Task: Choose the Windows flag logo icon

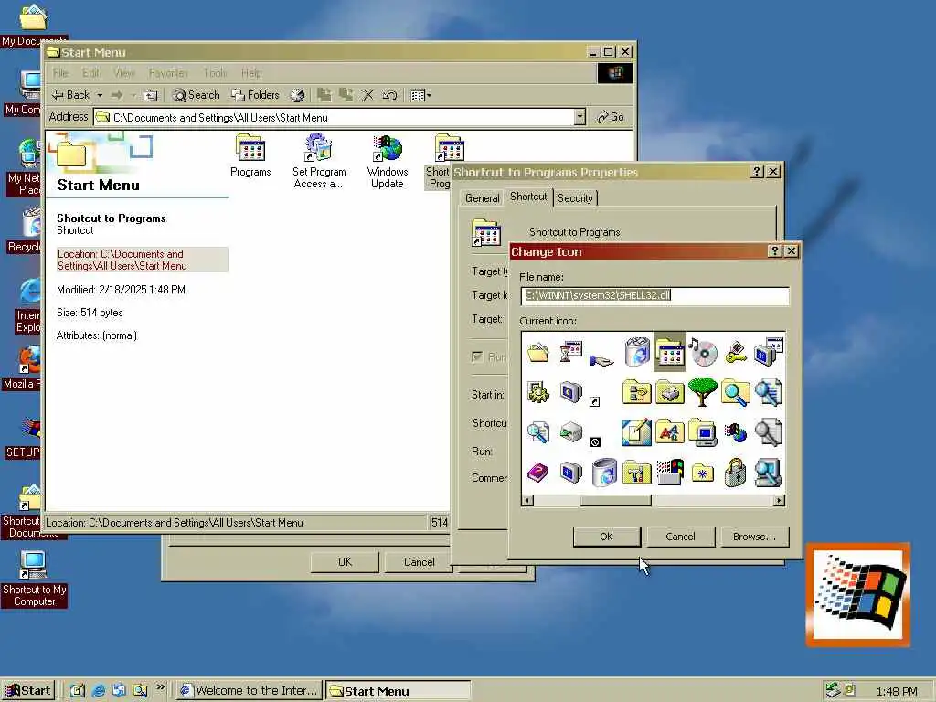Action: (x=669, y=473)
